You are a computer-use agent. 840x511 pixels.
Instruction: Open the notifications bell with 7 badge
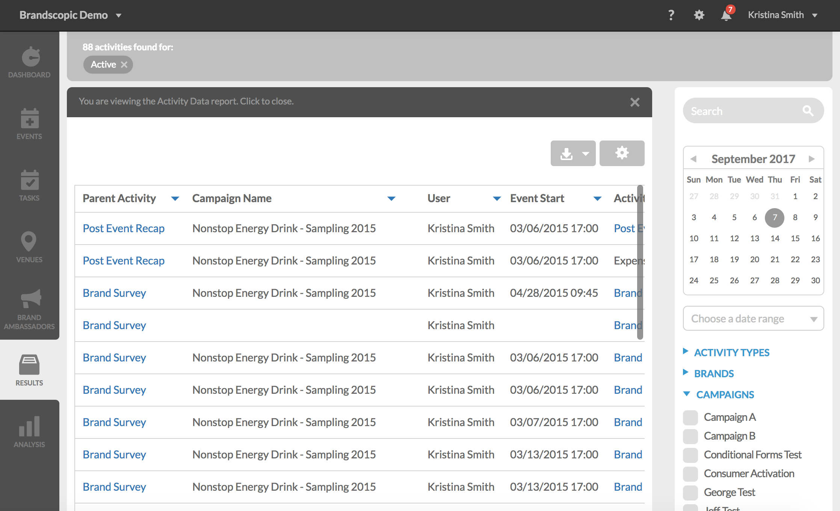click(x=727, y=14)
